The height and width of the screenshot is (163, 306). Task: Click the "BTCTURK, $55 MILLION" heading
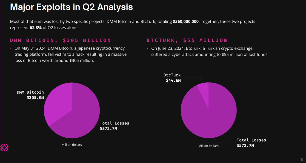tap(187, 40)
